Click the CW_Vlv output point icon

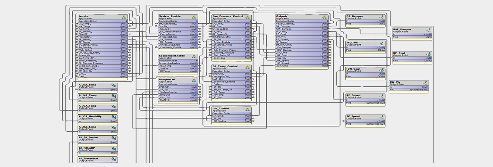tap(425, 83)
